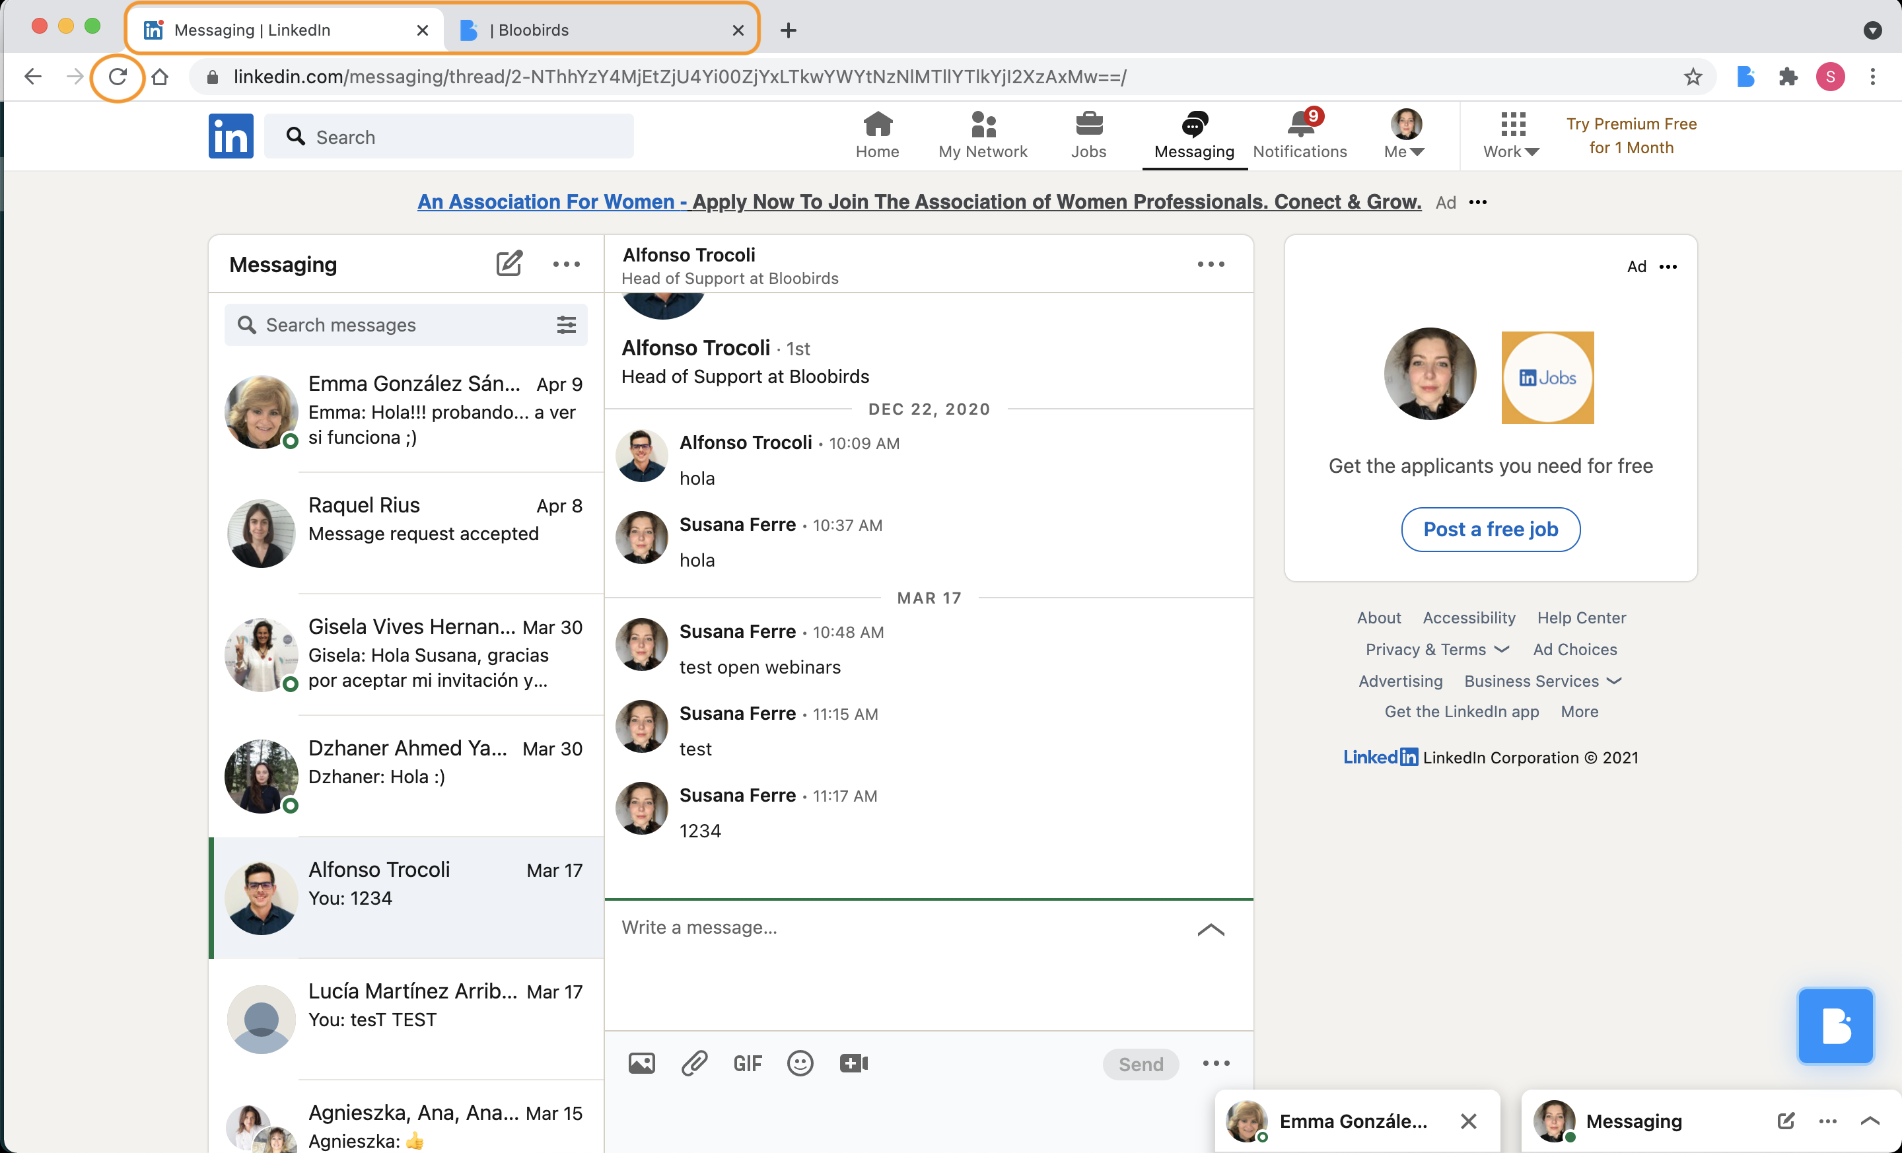
Task: Open Emma González Sán... conversation
Action: click(x=406, y=411)
